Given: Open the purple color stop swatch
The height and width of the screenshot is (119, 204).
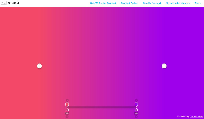Looking at the screenshot, I should [136, 105].
